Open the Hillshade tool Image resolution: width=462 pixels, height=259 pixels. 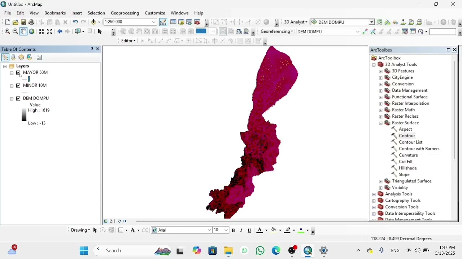tap(407, 168)
